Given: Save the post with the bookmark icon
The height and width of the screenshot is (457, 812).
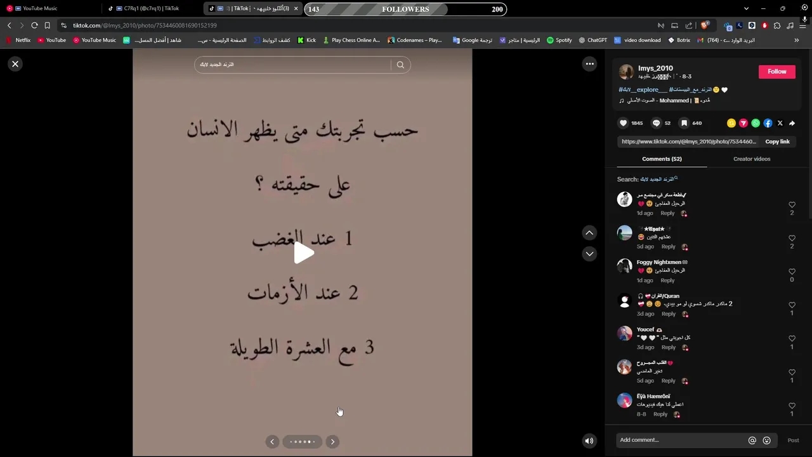Looking at the screenshot, I should (684, 123).
